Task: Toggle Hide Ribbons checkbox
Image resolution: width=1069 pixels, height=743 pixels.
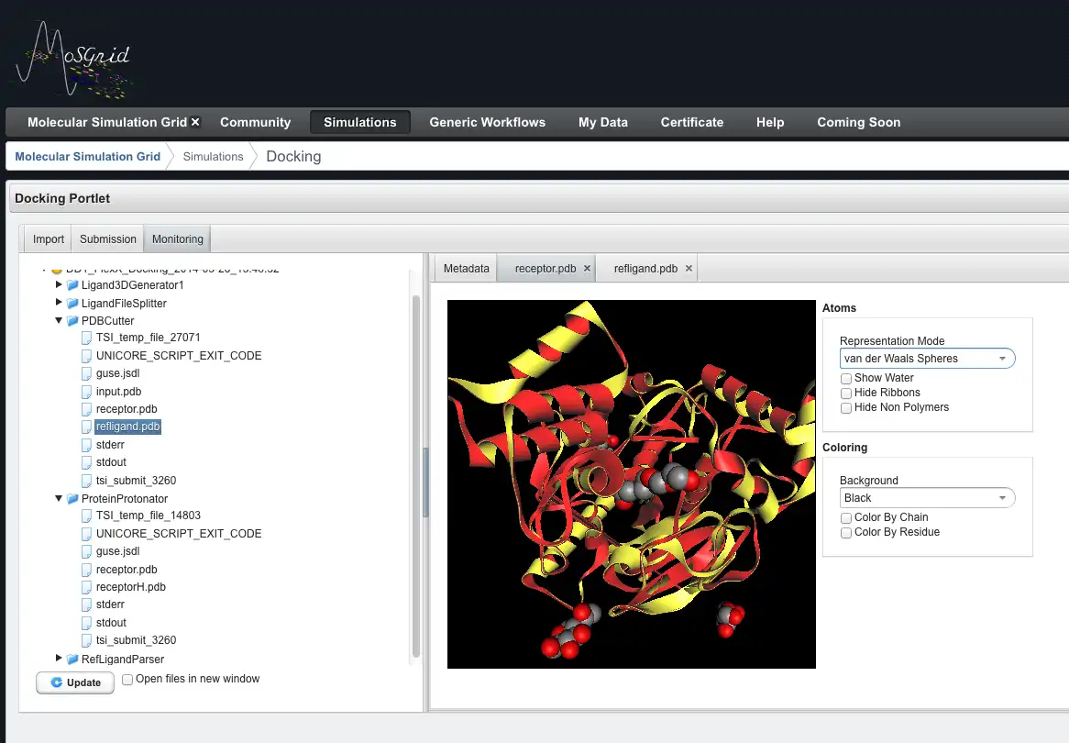Action: click(846, 393)
